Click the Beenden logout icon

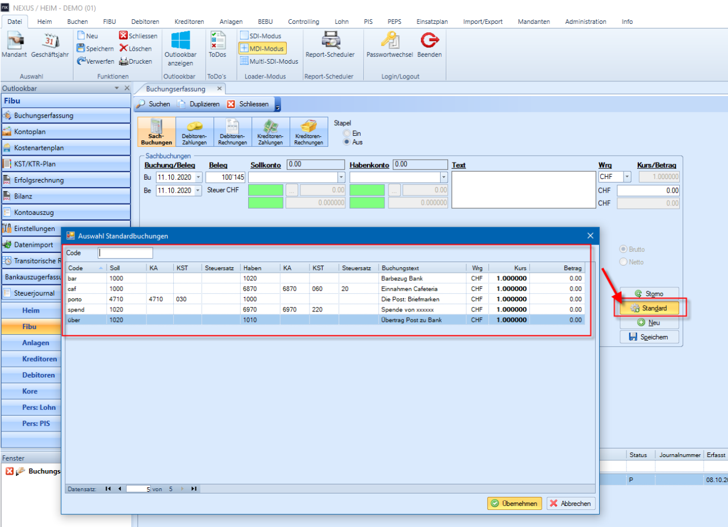(429, 42)
